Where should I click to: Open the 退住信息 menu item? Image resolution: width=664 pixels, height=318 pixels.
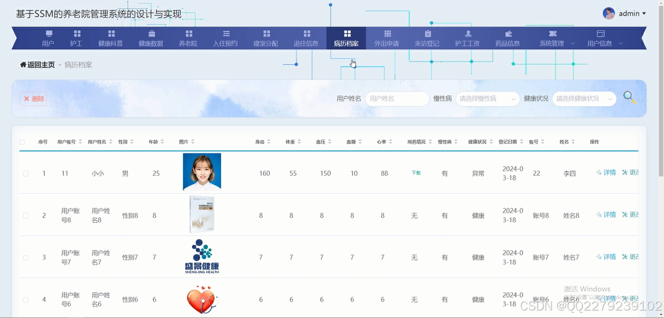[306, 38]
